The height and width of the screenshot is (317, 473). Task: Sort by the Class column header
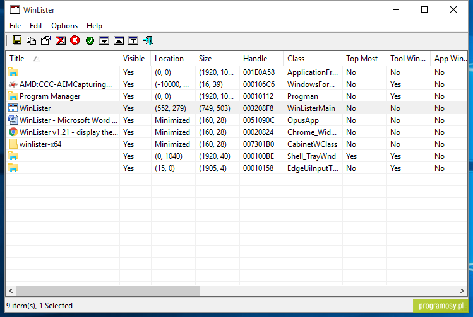pyautogui.click(x=313, y=59)
